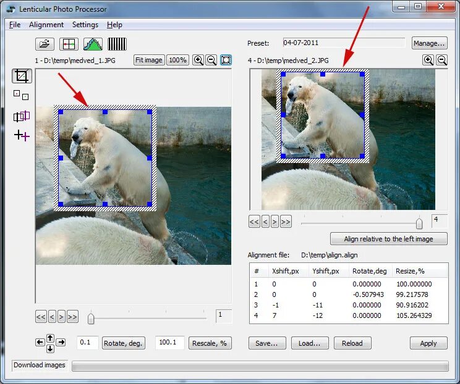Click the 100% zoom button
The width and height of the screenshot is (460, 384).
pyautogui.click(x=178, y=60)
